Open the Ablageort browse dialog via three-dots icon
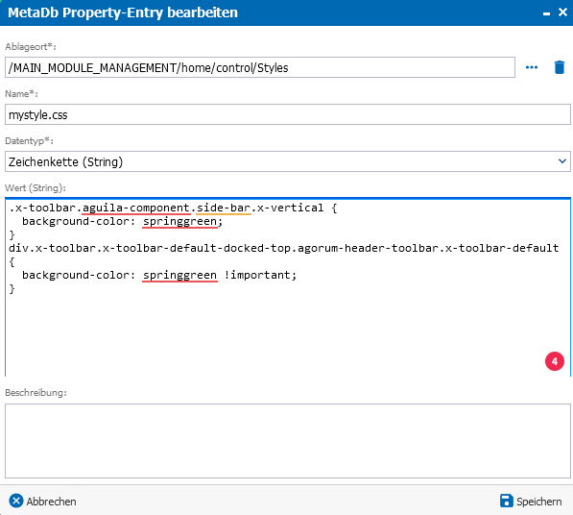Image resolution: width=573 pixels, height=515 pixels. (x=532, y=67)
